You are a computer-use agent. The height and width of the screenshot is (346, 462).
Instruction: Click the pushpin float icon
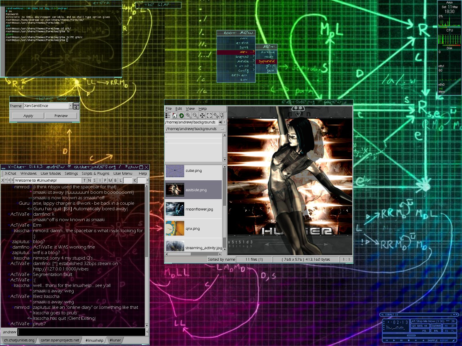[222, 116]
